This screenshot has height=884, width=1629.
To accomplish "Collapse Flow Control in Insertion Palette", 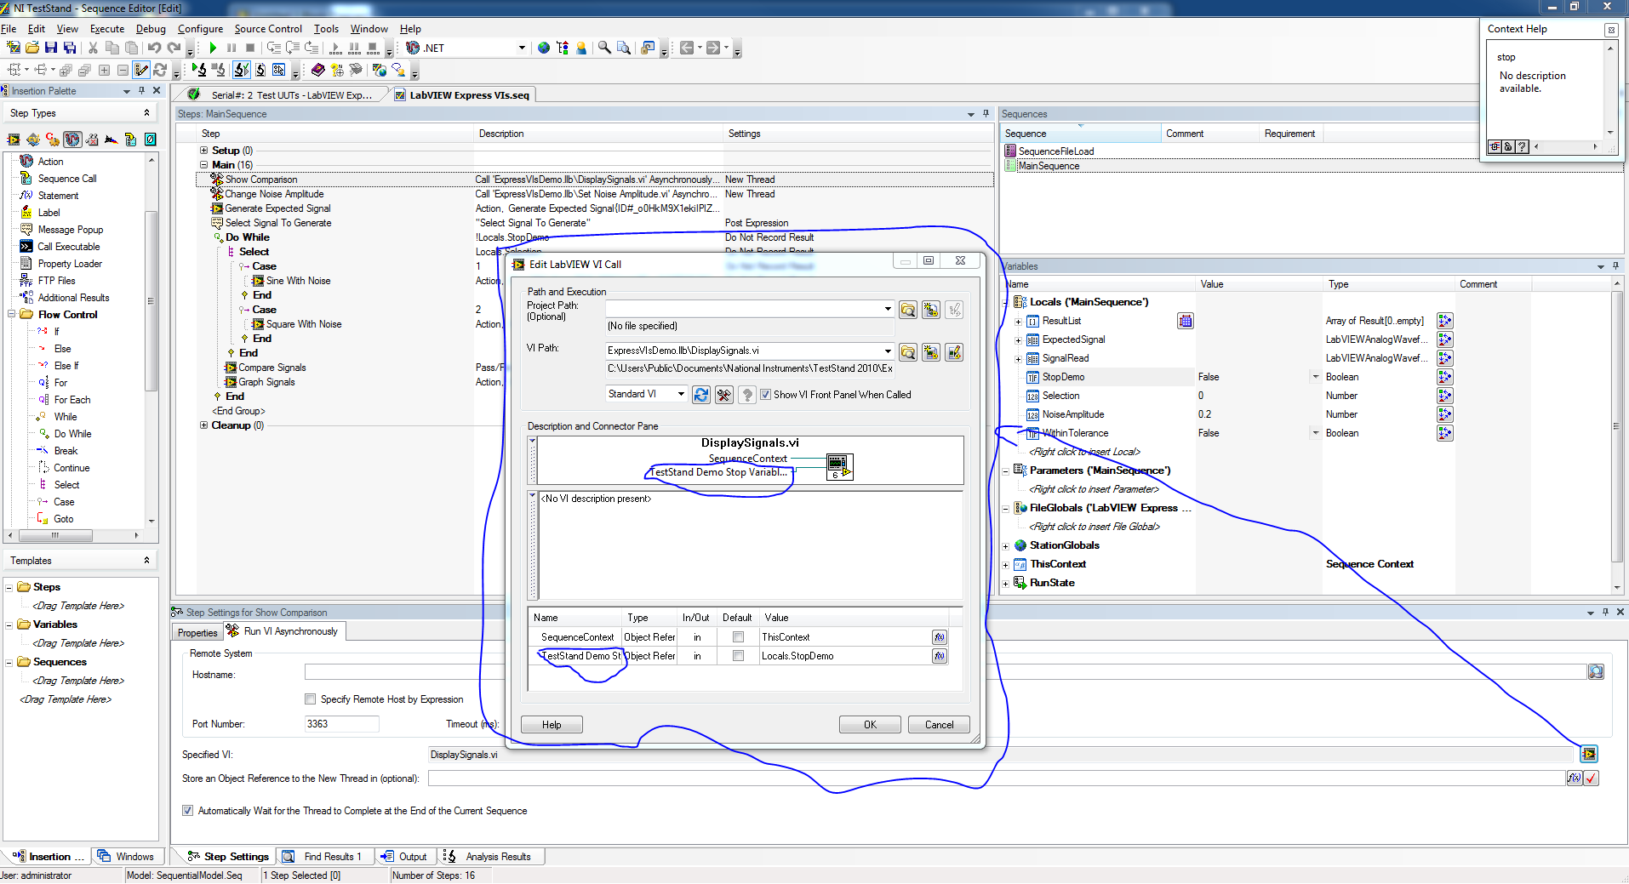I will [x=12, y=315].
